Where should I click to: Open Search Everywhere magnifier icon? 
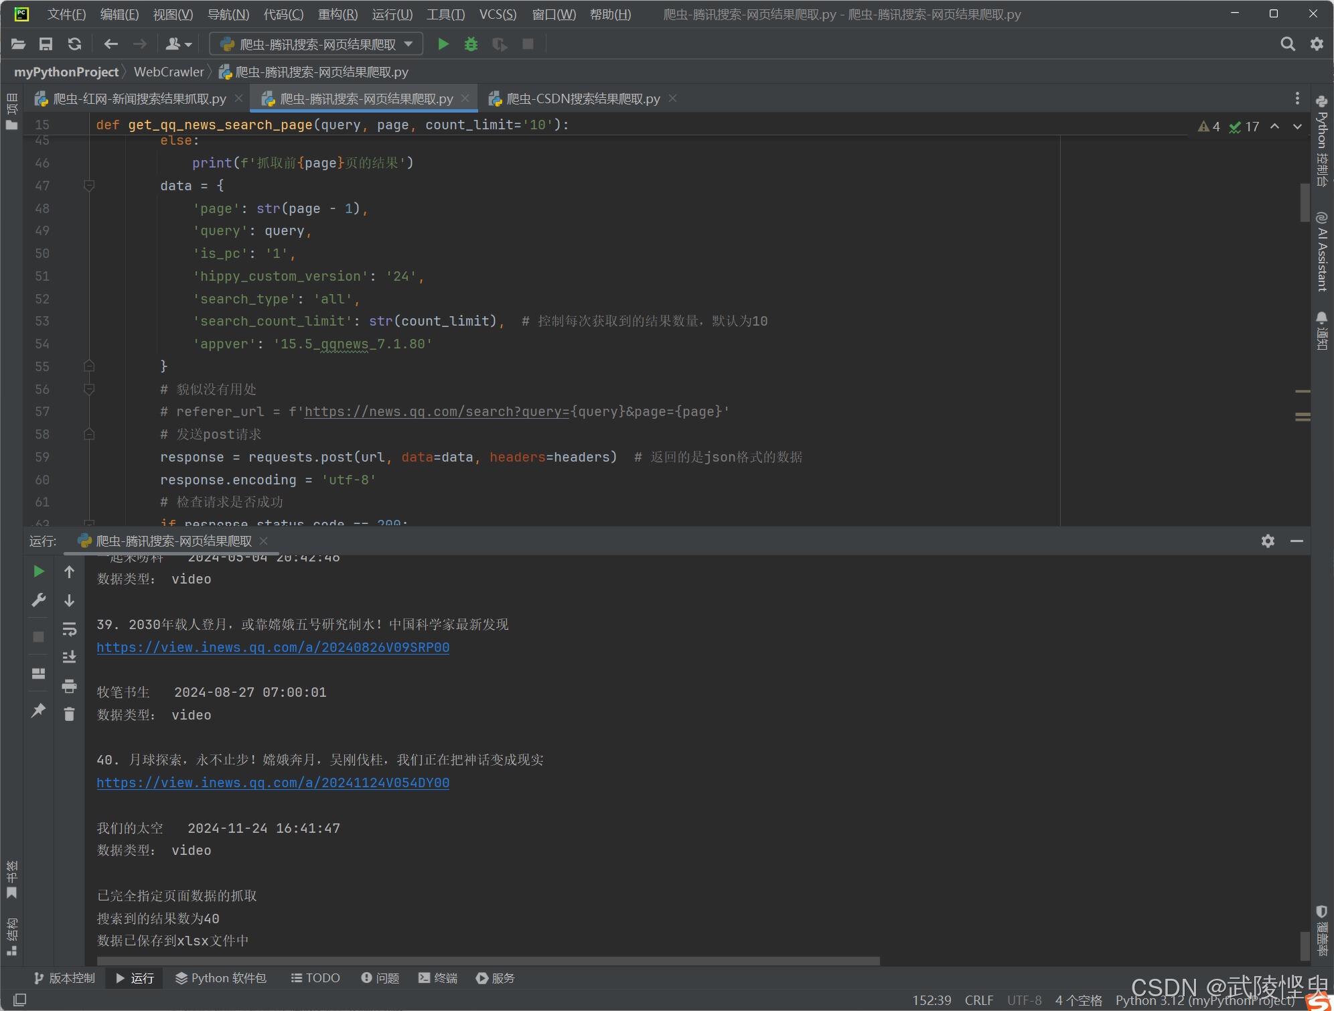1287,44
